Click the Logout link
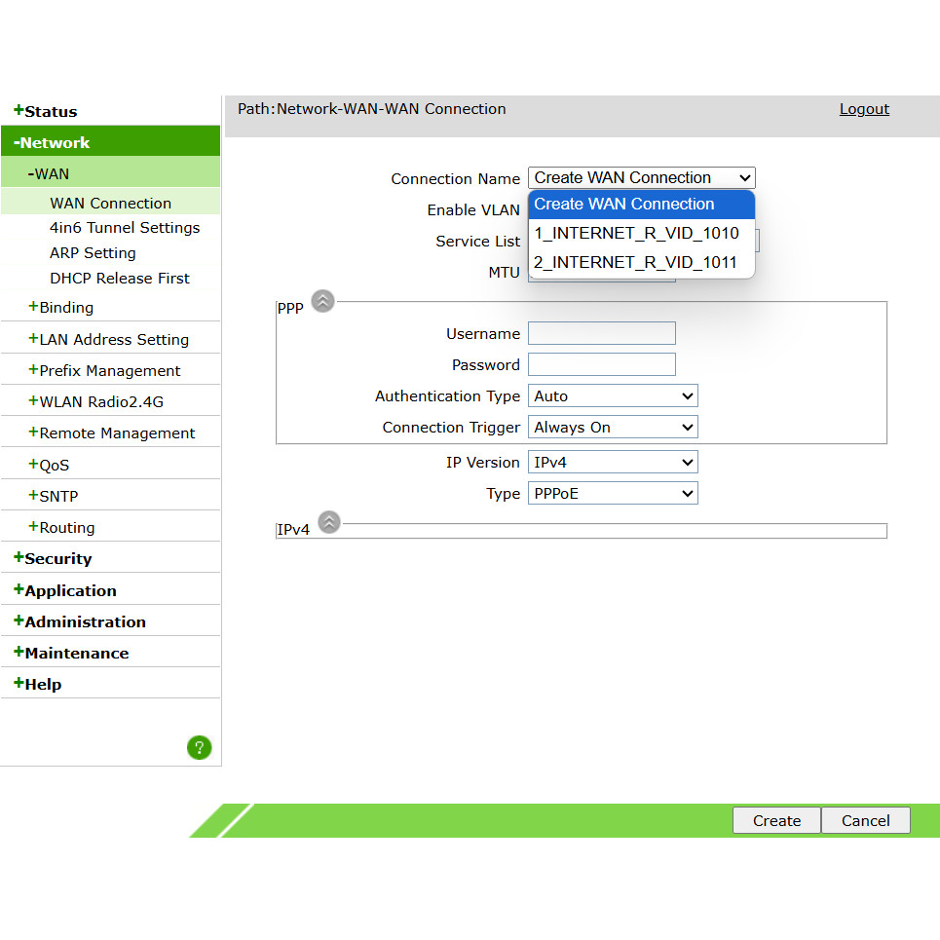This screenshot has width=940, height=940. (x=864, y=109)
